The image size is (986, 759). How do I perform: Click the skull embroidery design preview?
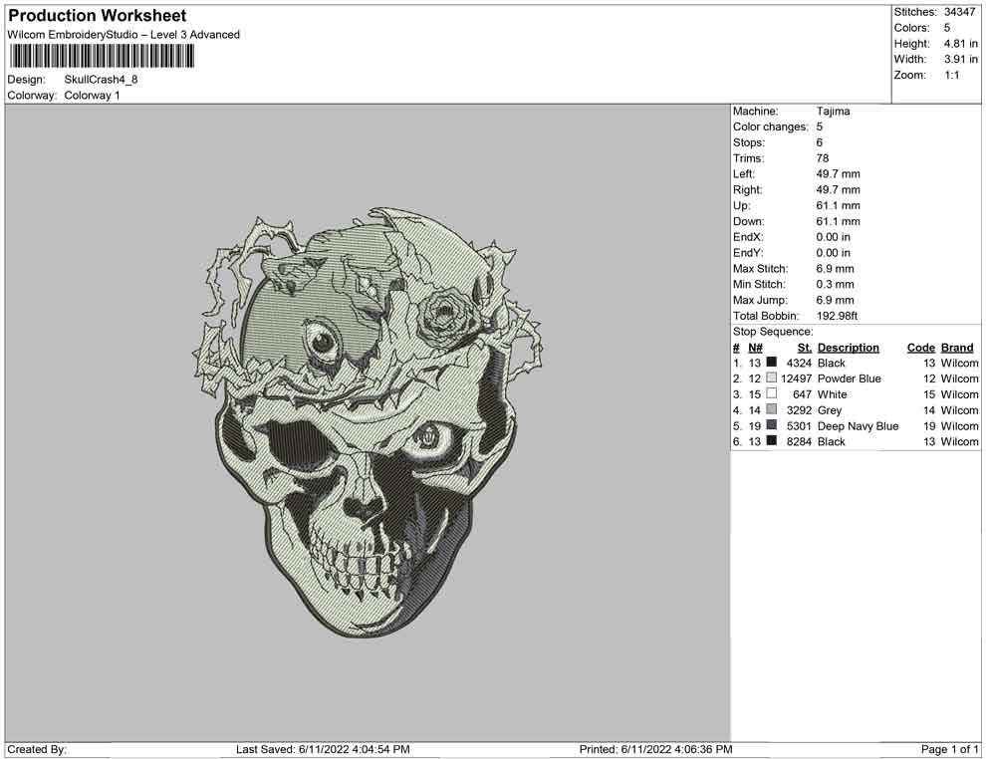click(368, 421)
